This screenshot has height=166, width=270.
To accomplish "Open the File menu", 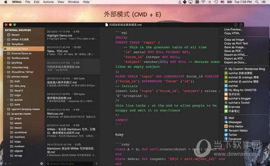I will click(28, 2).
